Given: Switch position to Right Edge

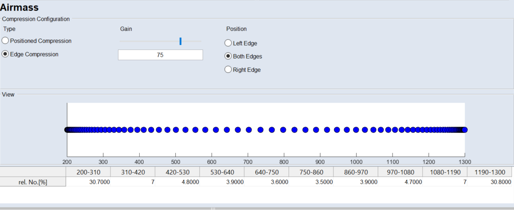Looking at the screenshot, I should 228,69.
